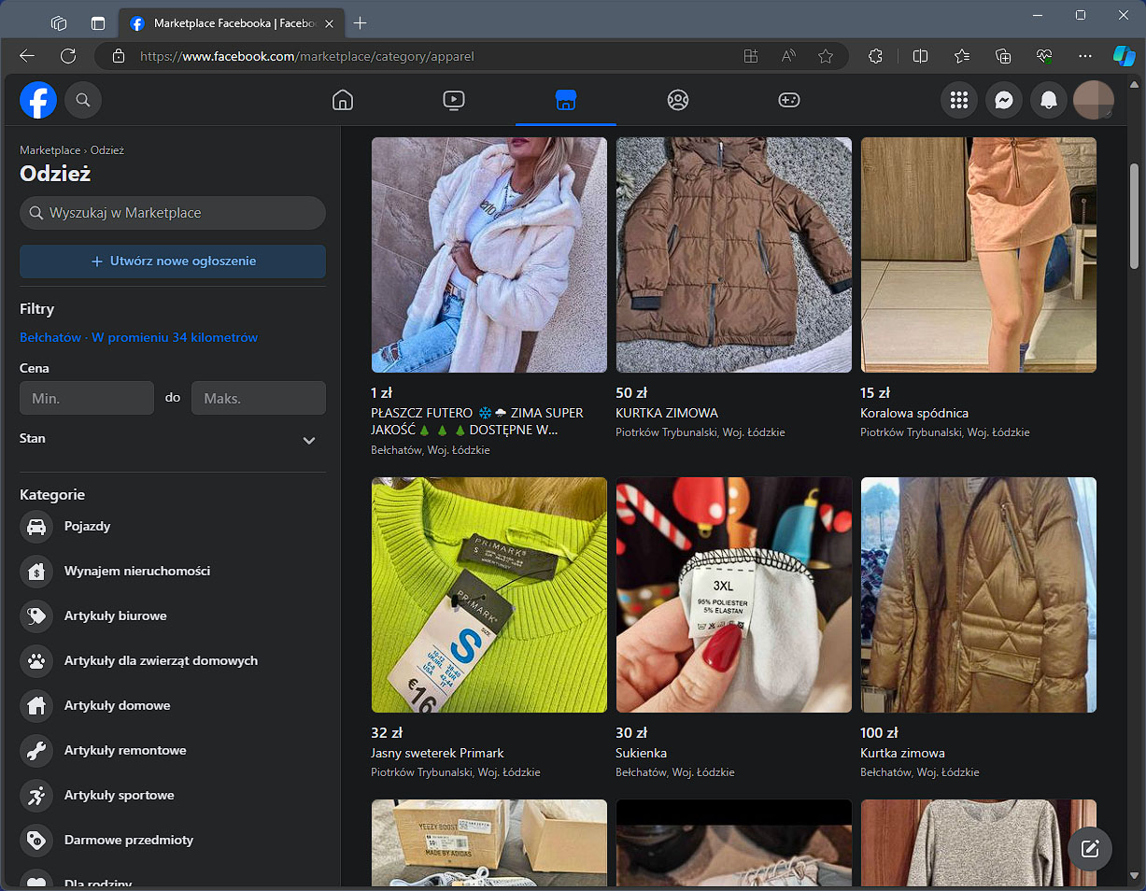The image size is (1146, 891).
Task: Open the Favorites list icon
Action: pyautogui.click(x=962, y=56)
